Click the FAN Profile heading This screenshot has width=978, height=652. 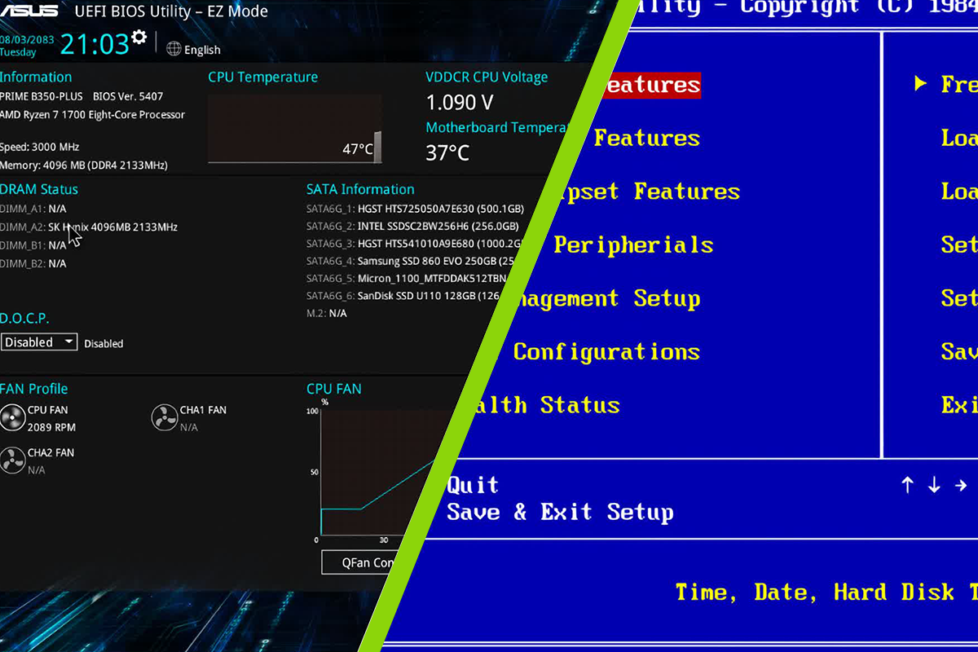coord(34,389)
